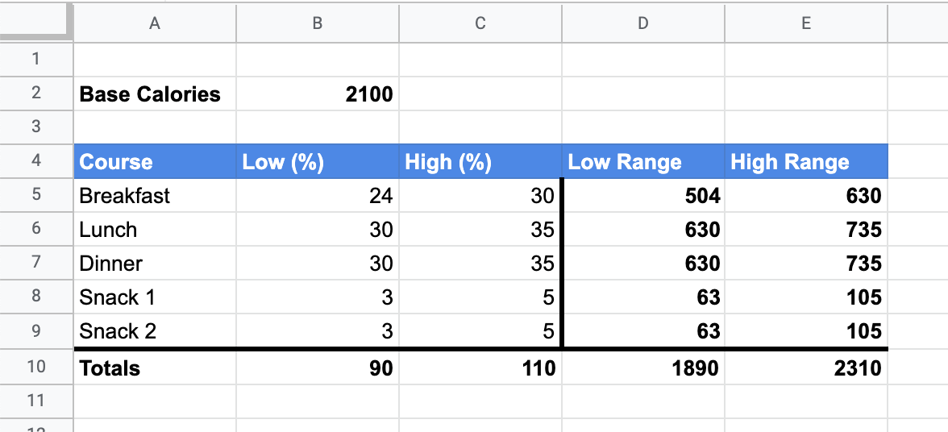Click the total low range 1890 cell
The width and height of the screenshot is (948, 432).
[642, 368]
